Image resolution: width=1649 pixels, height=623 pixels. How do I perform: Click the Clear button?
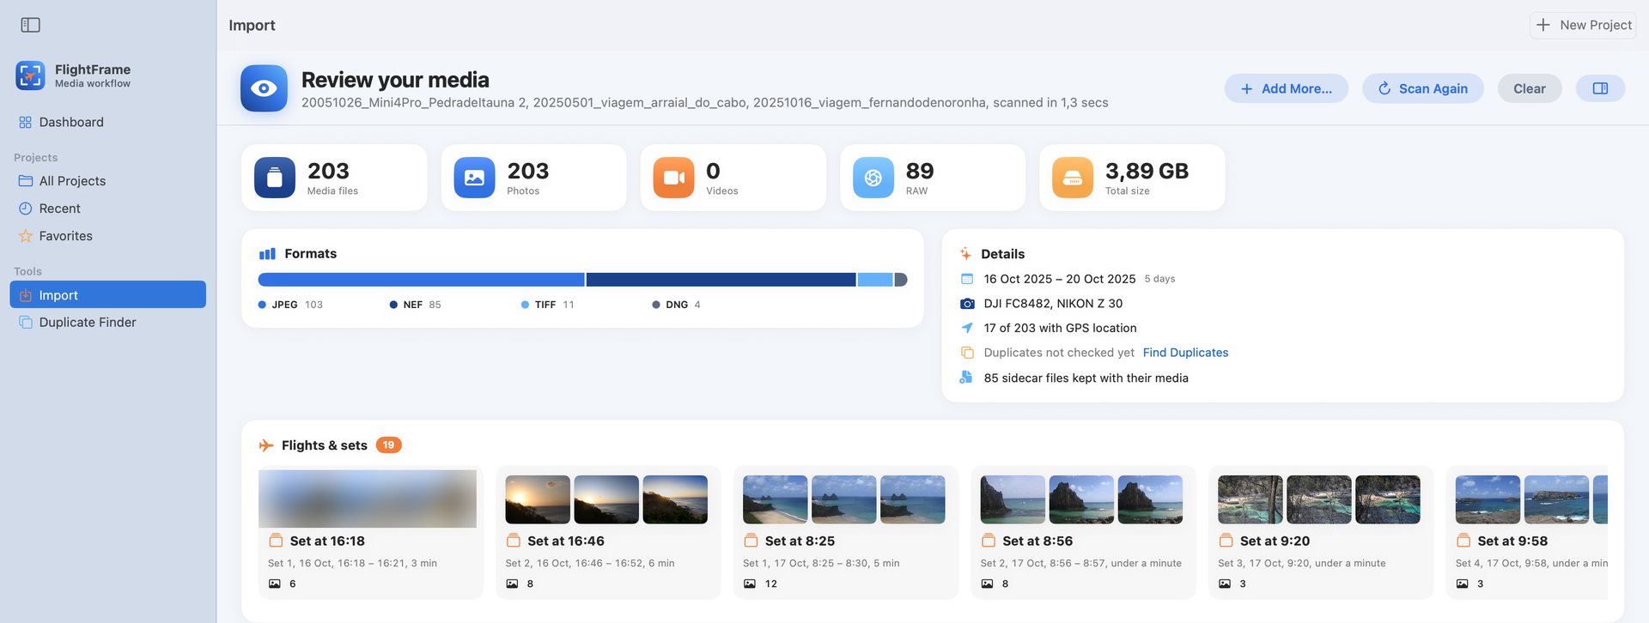[1529, 88]
